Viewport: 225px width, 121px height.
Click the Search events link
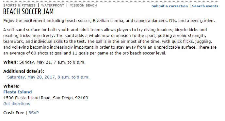point(205,6)
